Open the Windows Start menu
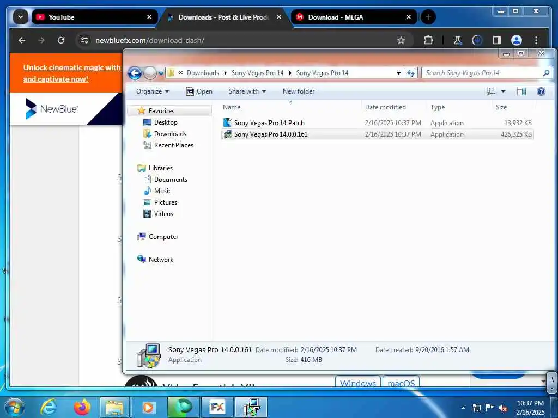The height and width of the screenshot is (418, 558). click(x=14, y=407)
